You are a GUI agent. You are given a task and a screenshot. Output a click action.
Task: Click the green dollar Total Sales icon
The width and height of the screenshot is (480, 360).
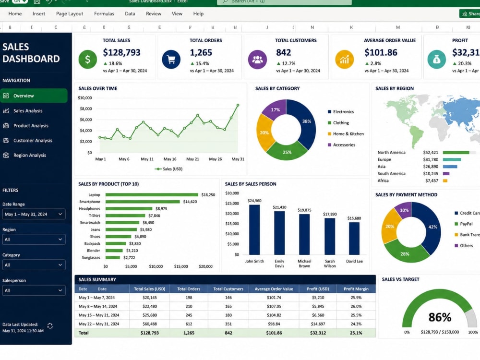87,60
